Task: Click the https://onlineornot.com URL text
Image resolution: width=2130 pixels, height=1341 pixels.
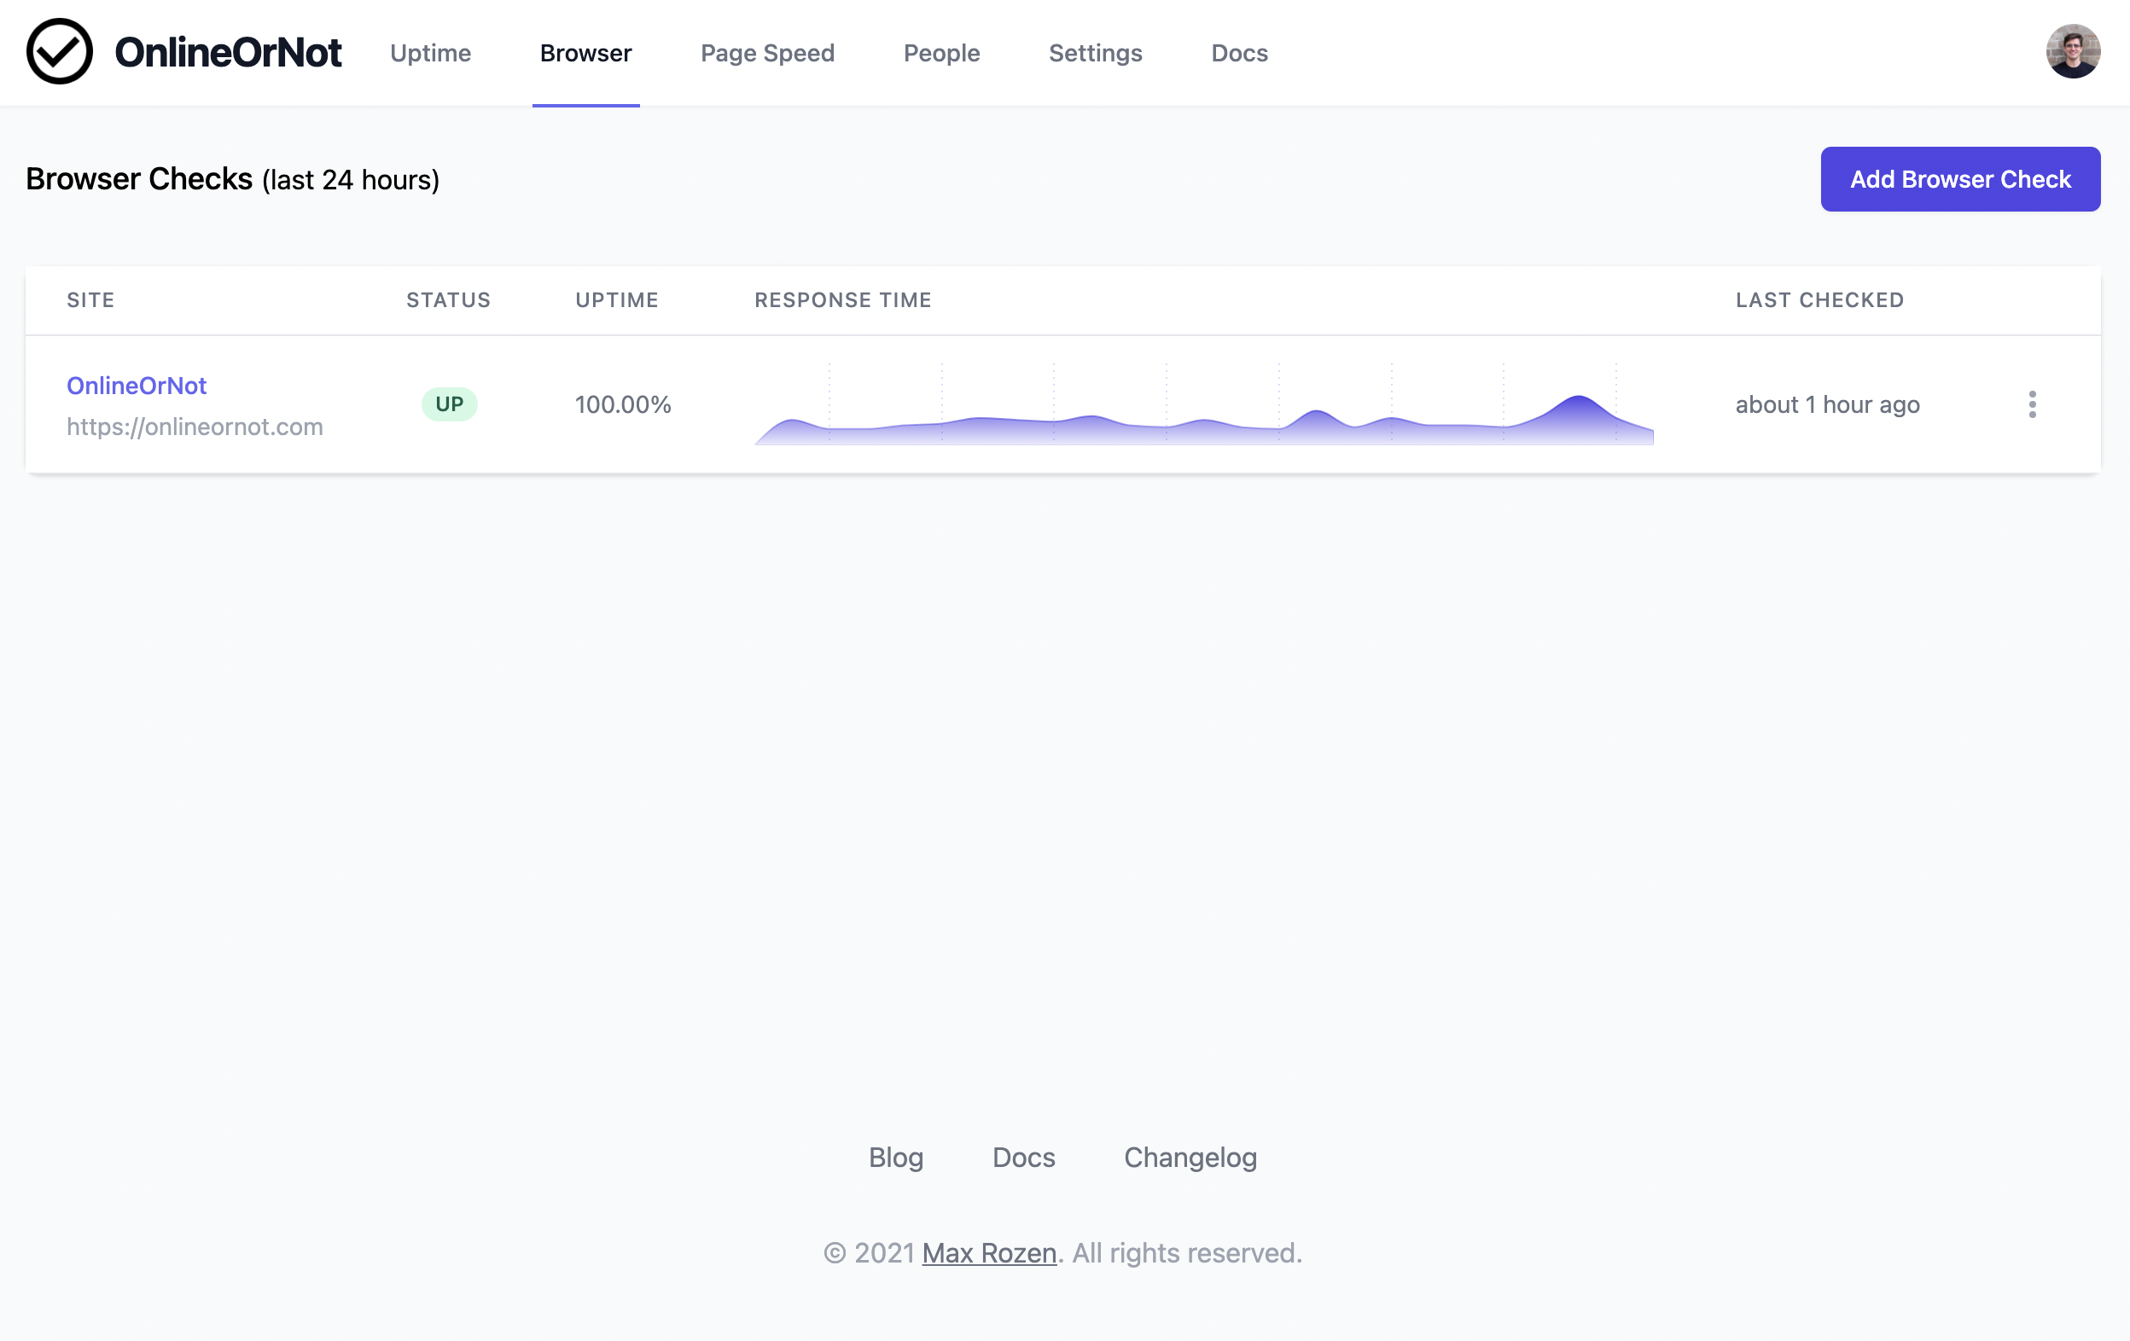Action: tap(195, 427)
